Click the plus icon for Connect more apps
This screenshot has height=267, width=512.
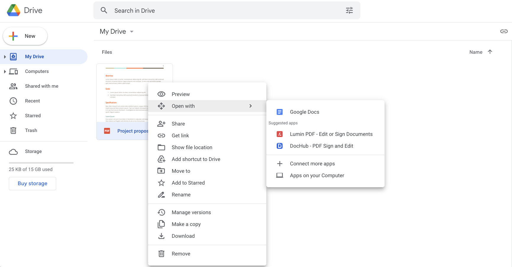[x=280, y=164]
